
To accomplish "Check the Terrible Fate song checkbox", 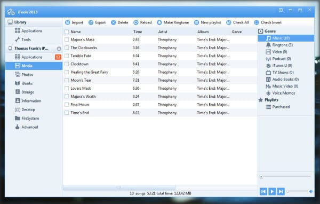I will click(x=67, y=56).
